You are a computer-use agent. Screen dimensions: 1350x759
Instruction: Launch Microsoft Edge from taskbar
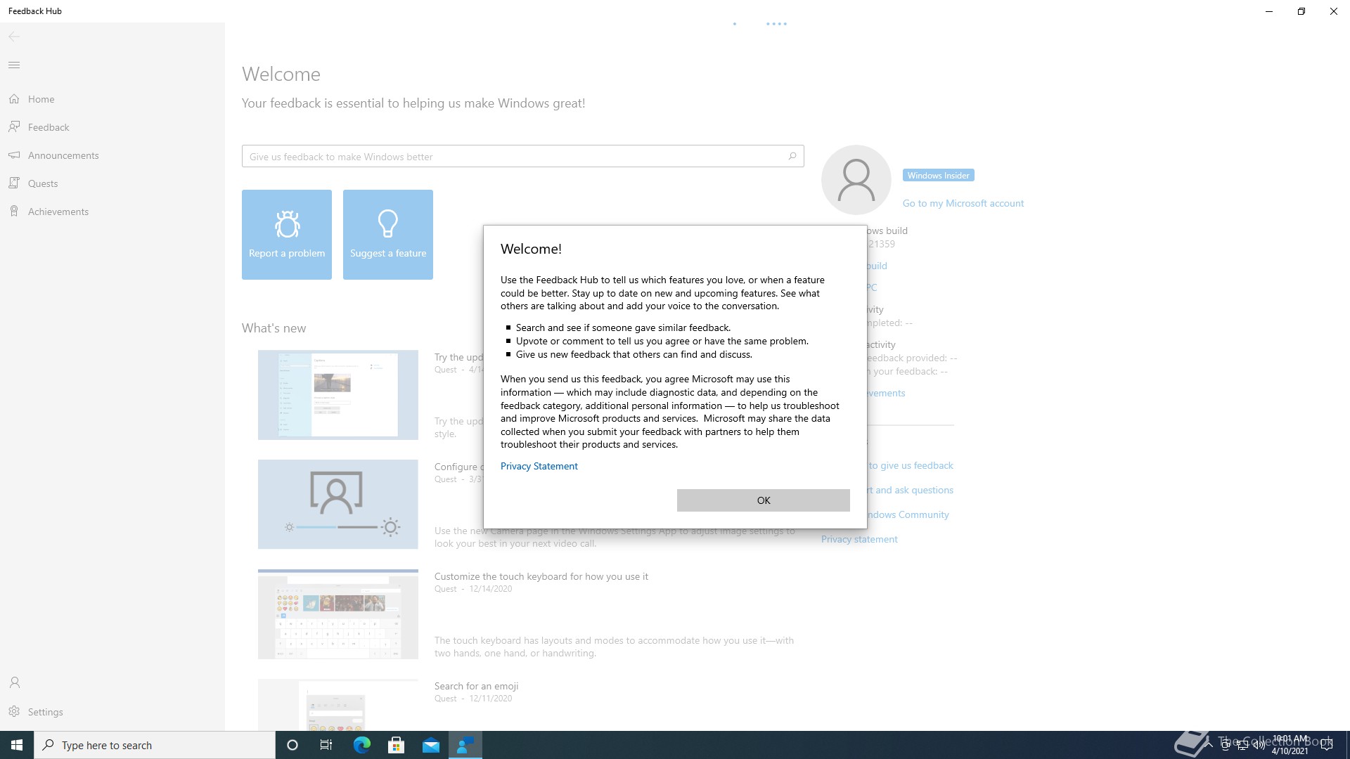coord(361,745)
